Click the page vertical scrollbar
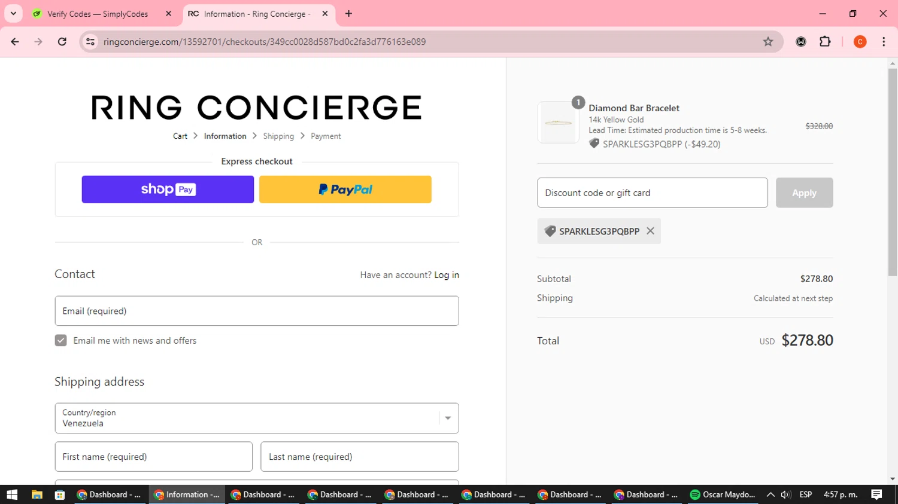898x504 pixels. pyautogui.click(x=893, y=172)
